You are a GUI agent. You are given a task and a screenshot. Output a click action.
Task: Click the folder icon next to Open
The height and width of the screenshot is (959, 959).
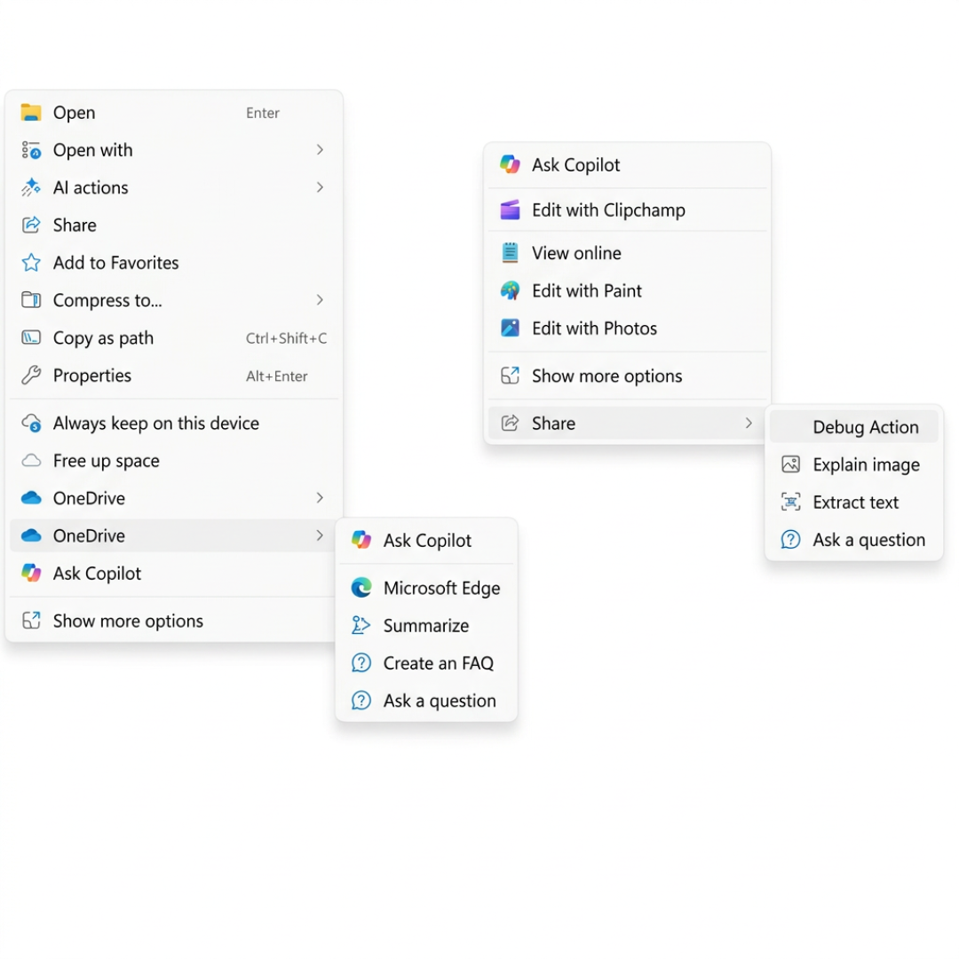30,113
